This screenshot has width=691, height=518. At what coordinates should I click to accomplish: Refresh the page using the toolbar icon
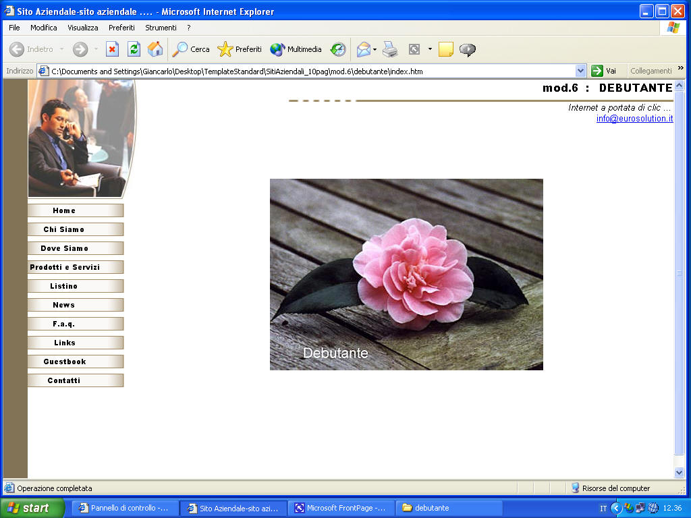[x=134, y=49]
